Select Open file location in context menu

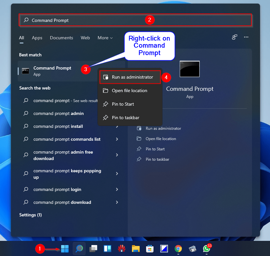tap(130, 90)
